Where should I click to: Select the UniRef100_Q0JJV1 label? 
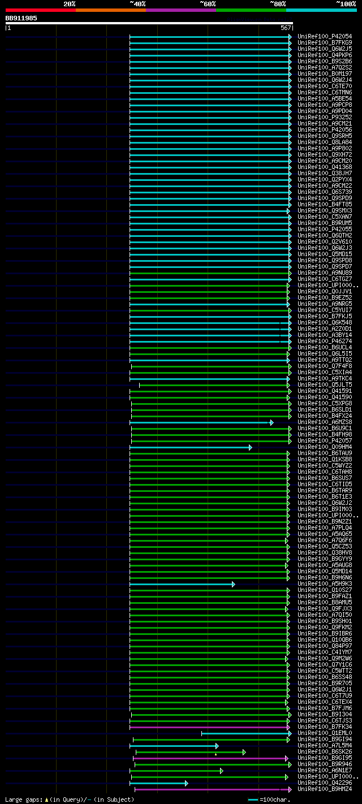tap(325, 292)
